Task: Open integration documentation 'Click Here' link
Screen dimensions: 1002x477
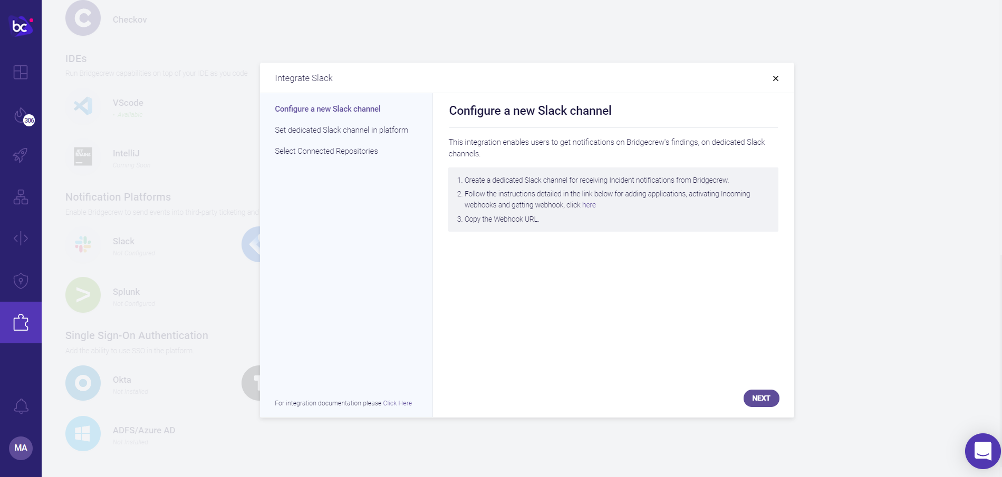Action: click(397, 403)
